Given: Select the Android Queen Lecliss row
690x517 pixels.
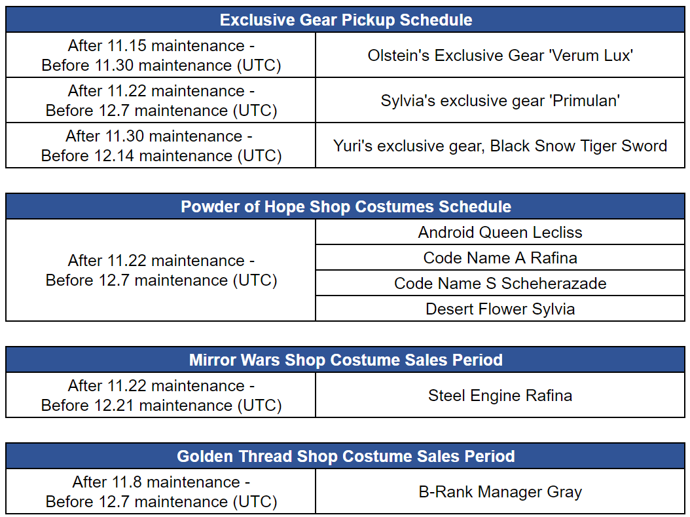Looking at the screenshot, I should pos(500,232).
